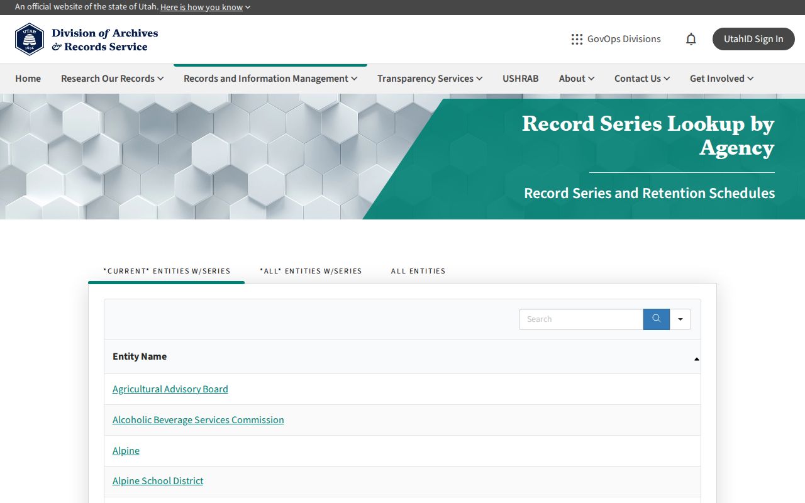This screenshot has height=503, width=805.
Task: Expand Records and Information Management menu
Action: [270, 79]
